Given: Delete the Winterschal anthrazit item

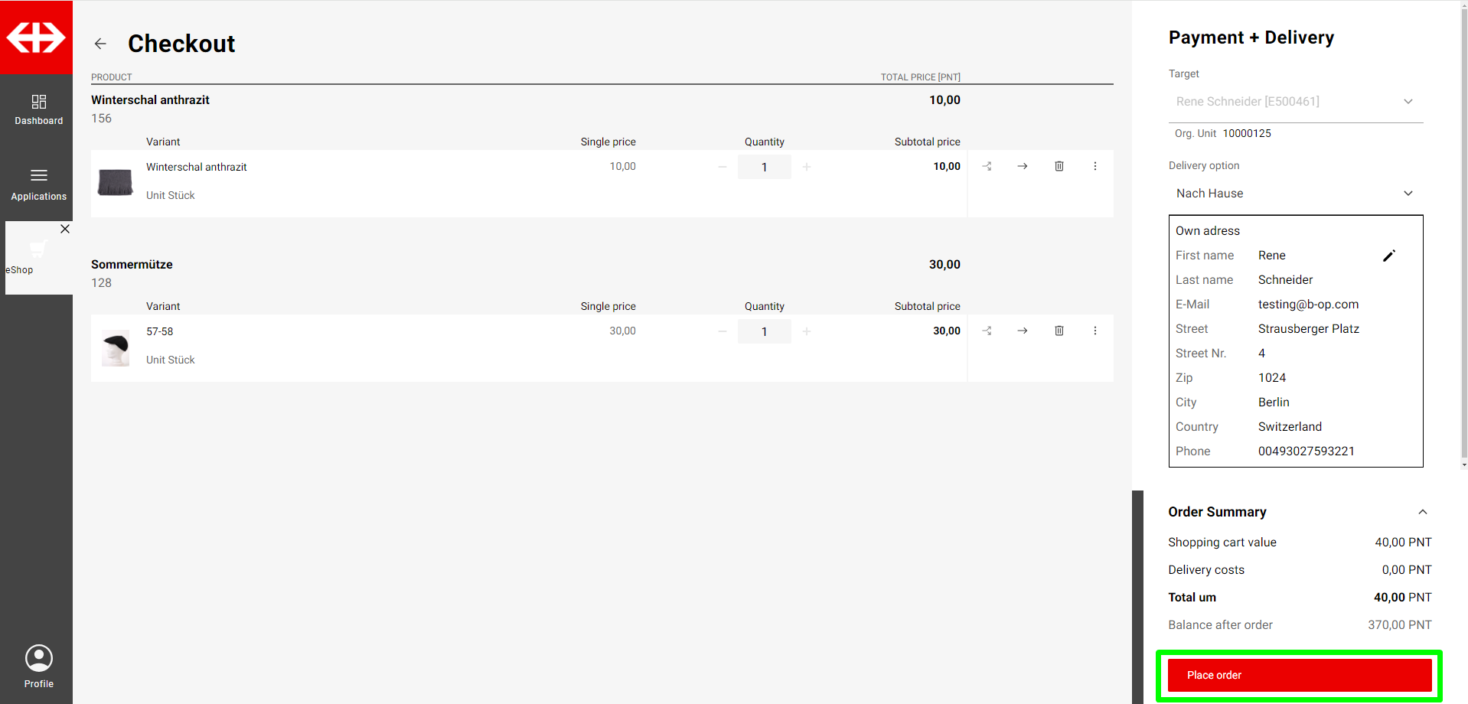Looking at the screenshot, I should (1059, 166).
